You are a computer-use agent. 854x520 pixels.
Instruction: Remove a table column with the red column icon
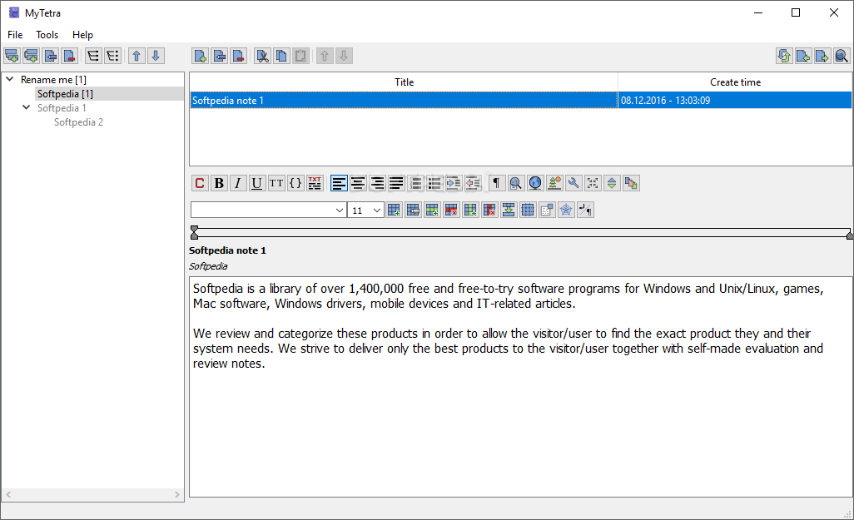point(489,210)
